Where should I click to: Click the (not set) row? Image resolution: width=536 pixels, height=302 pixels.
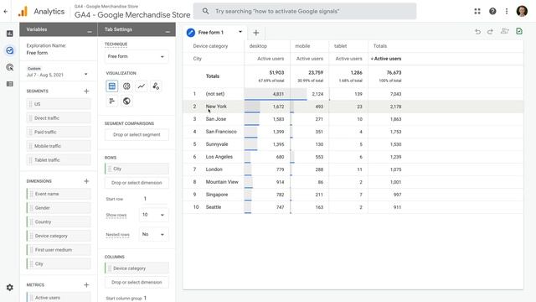point(353,94)
